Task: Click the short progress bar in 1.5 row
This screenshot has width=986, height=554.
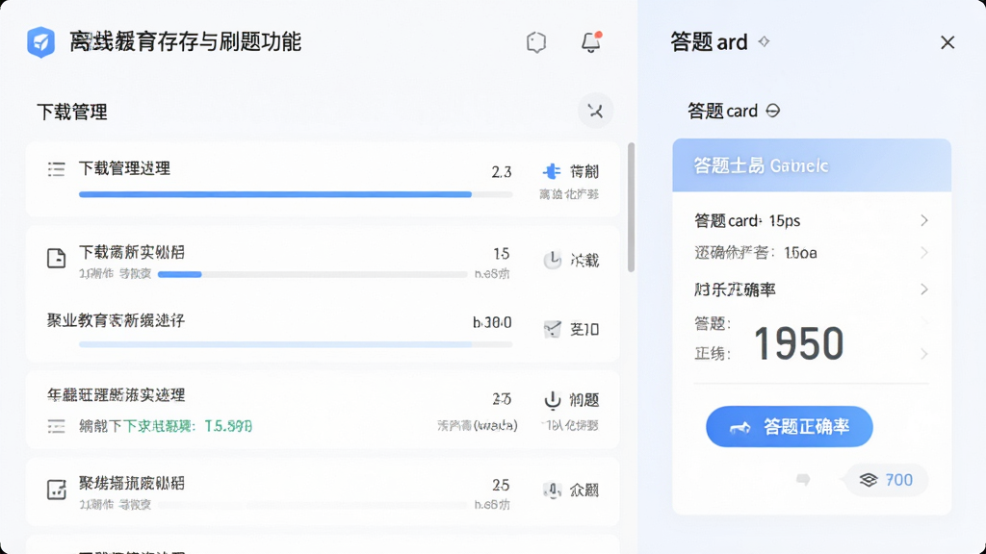Action: [x=312, y=274]
